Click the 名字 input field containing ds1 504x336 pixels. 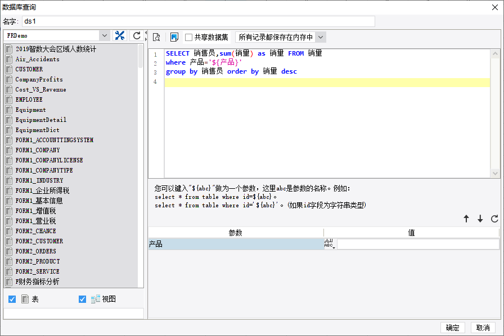tap(199, 21)
